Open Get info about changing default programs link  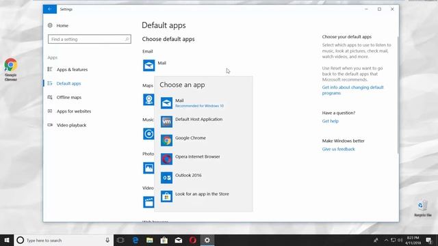(x=352, y=90)
